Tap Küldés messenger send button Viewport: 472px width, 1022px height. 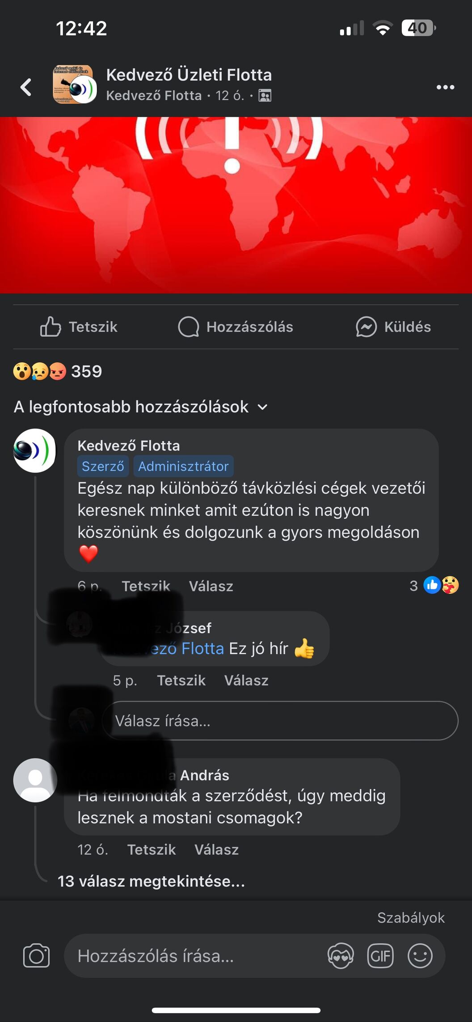coord(393,327)
